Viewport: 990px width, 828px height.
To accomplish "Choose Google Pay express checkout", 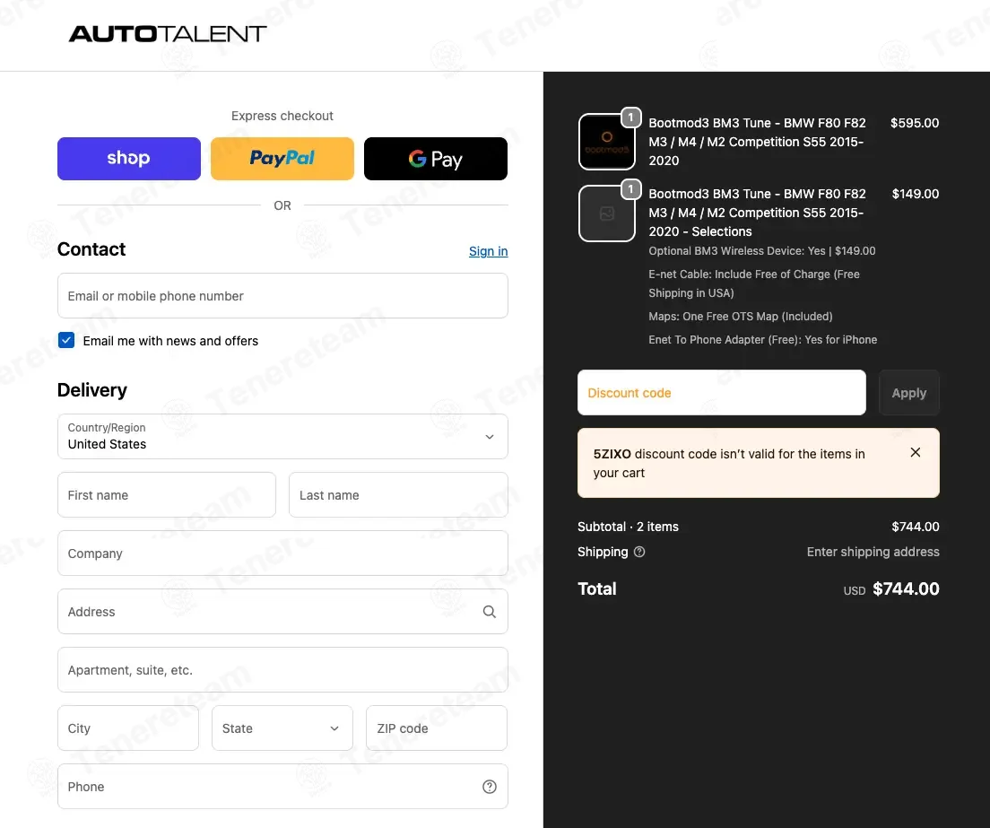I will pyautogui.click(x=436, y=159).
